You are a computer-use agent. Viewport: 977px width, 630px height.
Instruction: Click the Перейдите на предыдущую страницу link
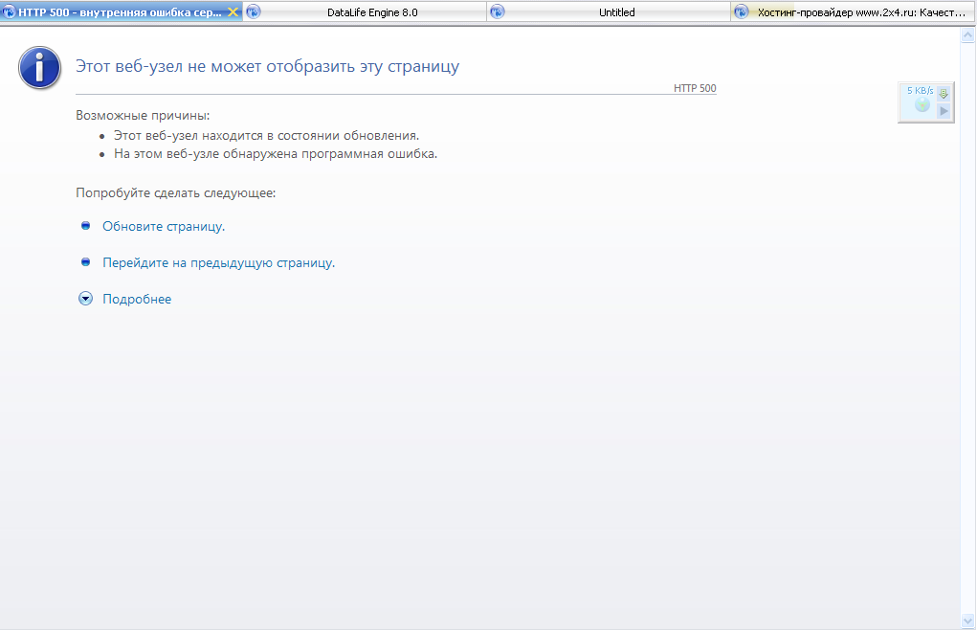219,263
